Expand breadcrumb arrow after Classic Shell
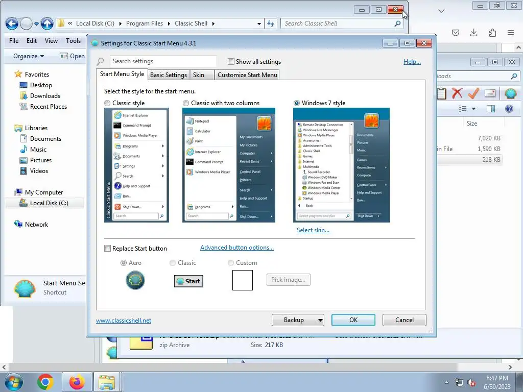 tap(213, 23)
